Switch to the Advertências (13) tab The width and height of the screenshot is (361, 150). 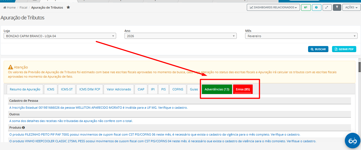click(x=217, y=89)
